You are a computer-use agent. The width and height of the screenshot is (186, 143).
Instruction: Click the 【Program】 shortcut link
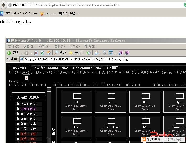pos(22,72)
